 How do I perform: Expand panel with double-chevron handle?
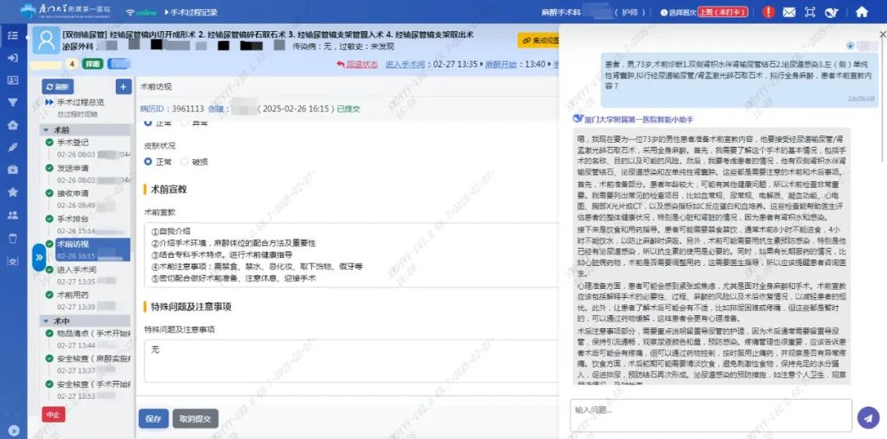point(39,258)
